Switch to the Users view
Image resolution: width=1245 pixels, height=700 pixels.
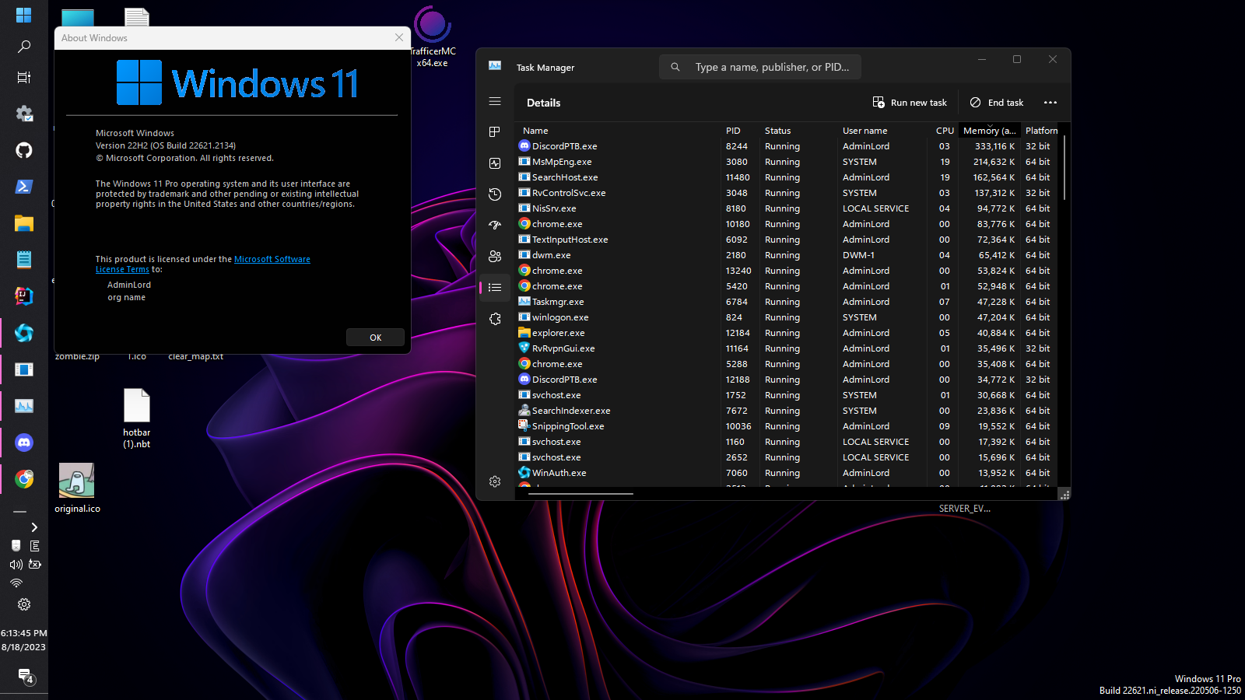(x=495, y=256)
